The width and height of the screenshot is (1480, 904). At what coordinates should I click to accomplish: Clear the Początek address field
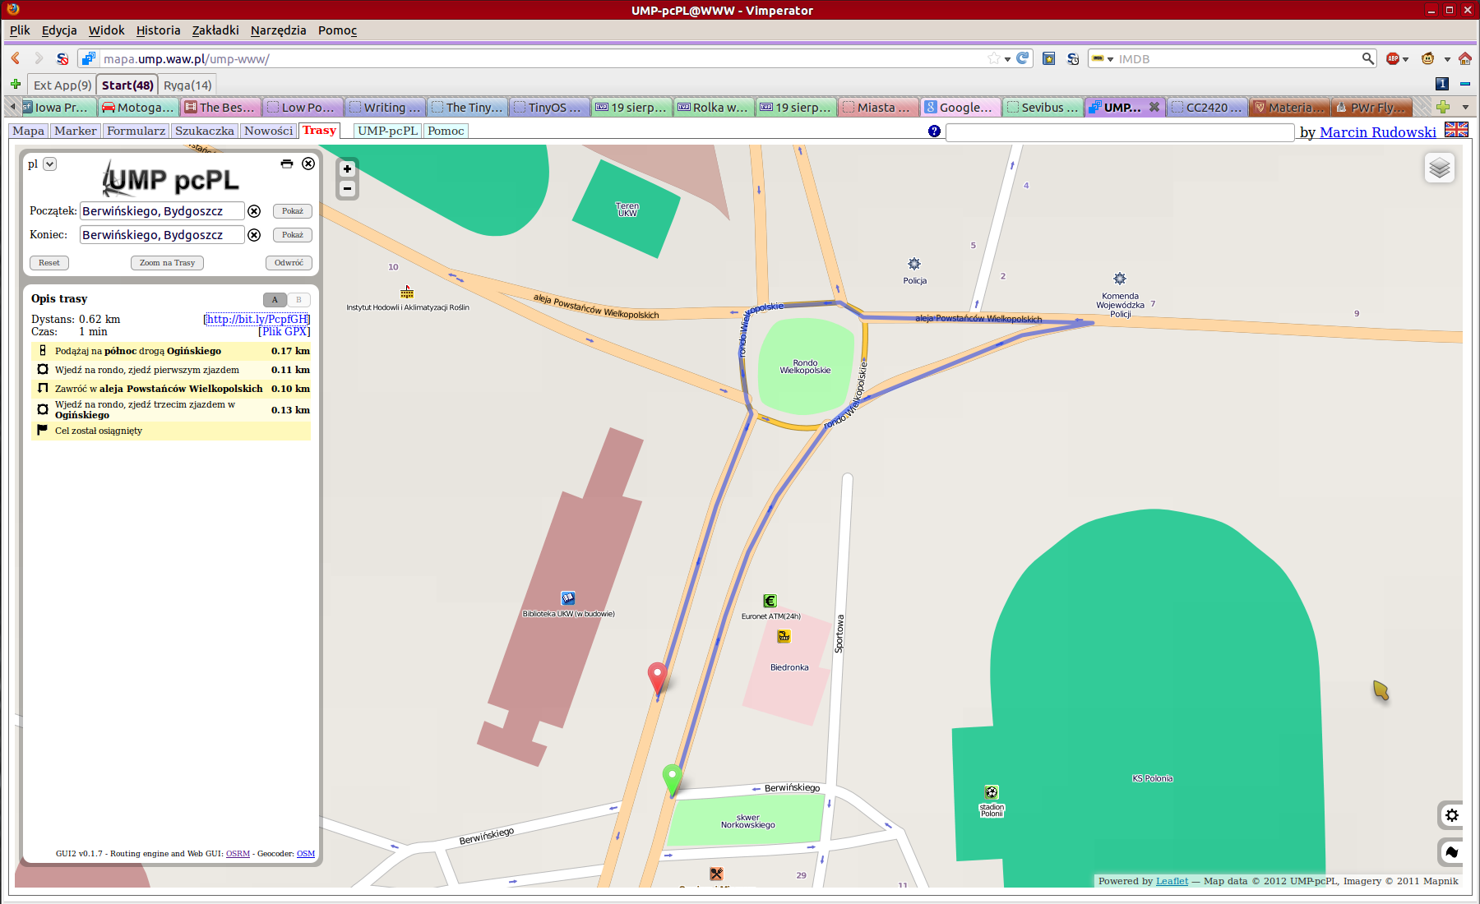click(x=255, y=211)
